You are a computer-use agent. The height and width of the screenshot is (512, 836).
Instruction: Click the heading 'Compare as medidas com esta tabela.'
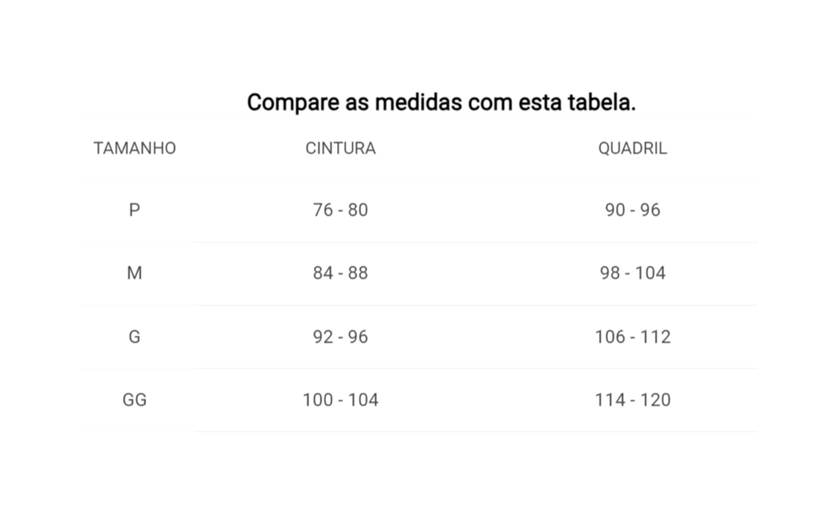click(441, 103)
